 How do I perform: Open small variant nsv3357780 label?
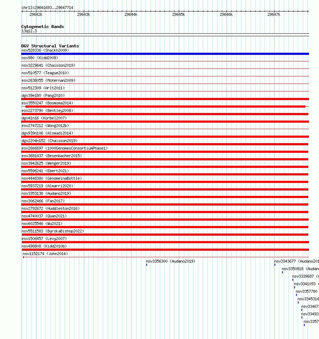[x=306, y=291]
